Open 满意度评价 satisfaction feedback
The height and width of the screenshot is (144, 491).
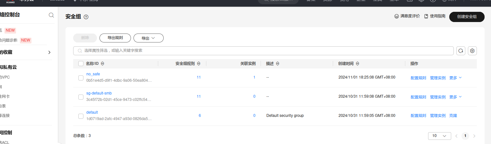407,16
